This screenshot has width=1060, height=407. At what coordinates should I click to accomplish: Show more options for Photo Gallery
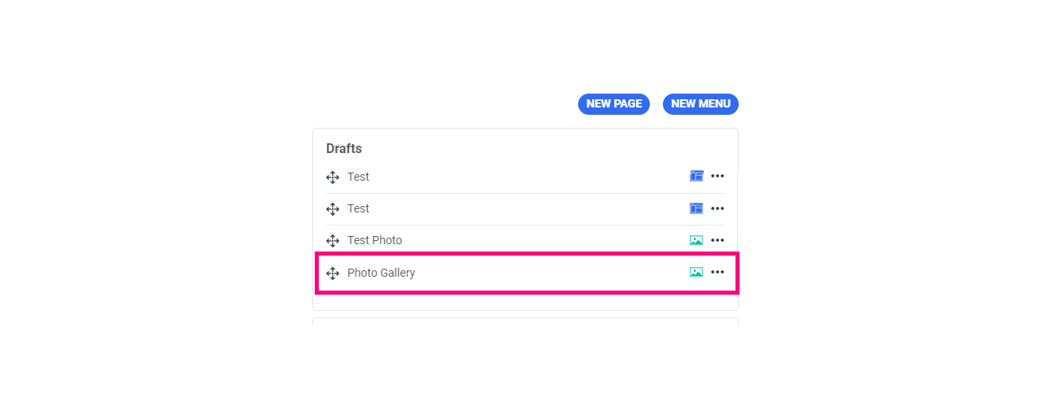(x=718, y=272)
